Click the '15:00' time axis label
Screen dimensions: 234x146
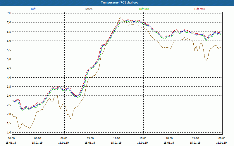click(143, 138)
